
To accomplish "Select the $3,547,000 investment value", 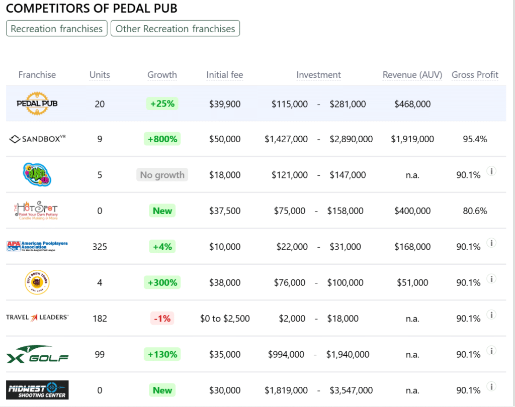I will [x=351, y=390].
